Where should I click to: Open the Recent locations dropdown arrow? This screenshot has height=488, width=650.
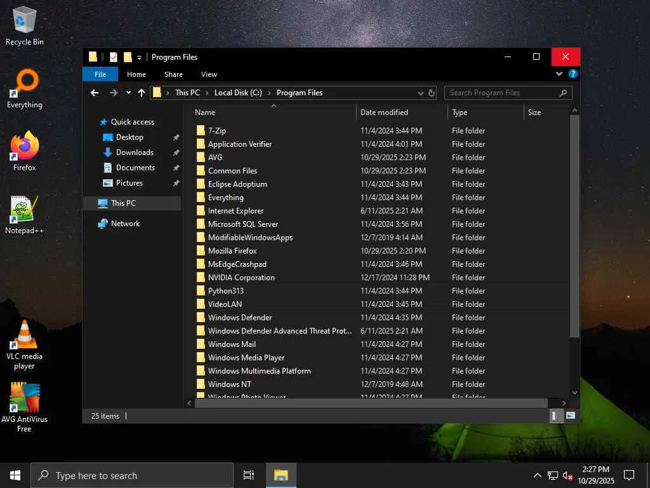pos(128,93)
